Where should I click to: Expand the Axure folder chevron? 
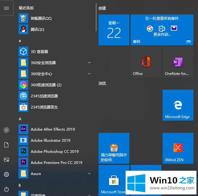(89, 174)
